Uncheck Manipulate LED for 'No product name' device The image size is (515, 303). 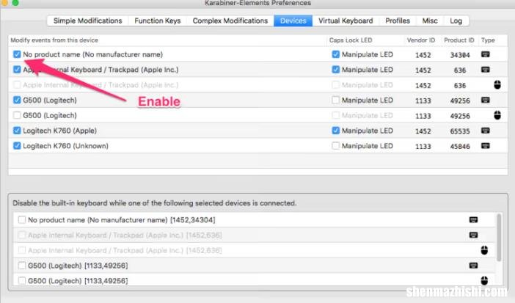click(335, 54)
